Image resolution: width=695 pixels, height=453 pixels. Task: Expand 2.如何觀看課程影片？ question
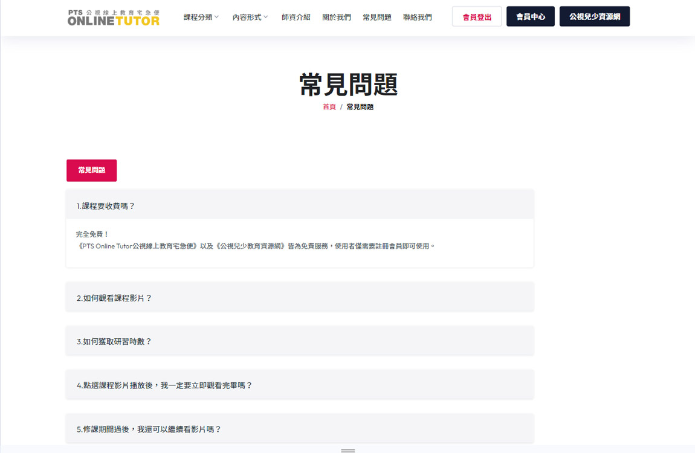point(299,298)
